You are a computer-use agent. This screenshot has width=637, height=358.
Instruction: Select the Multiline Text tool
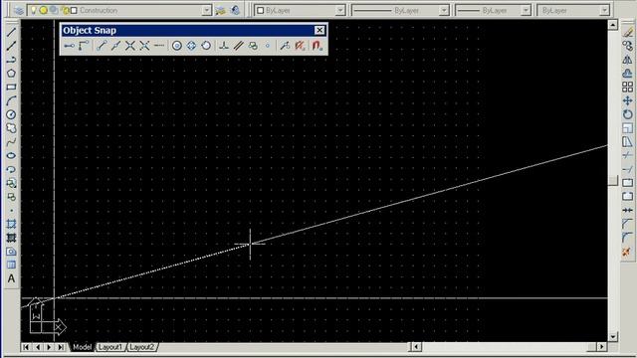point(11,278)
